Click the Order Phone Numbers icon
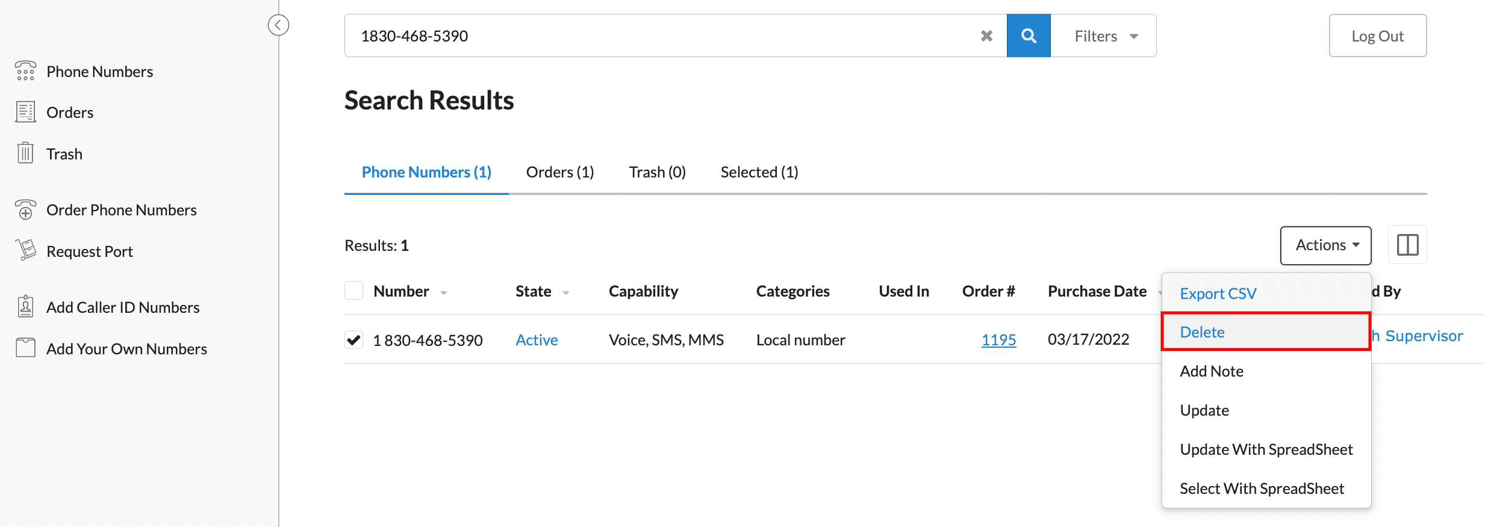 (25, 209)
